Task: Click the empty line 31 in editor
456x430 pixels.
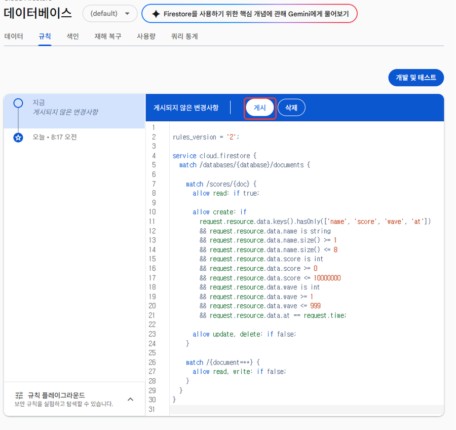Action: coord(307,409)
